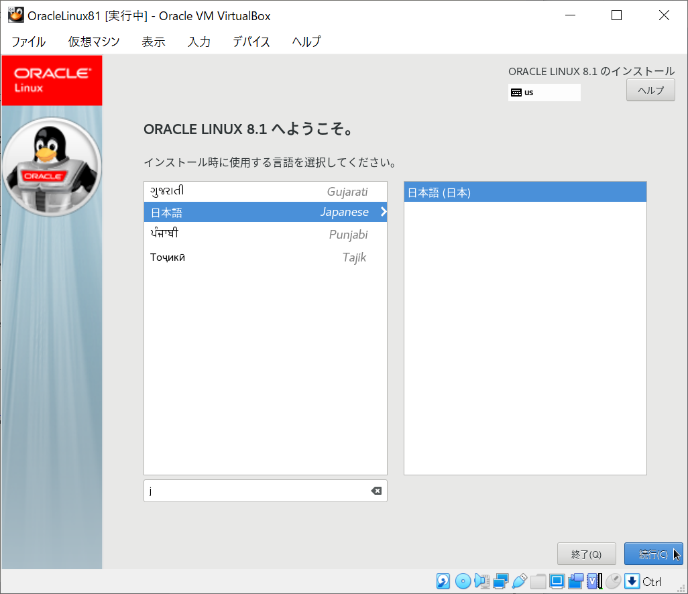Screen dimensions: 688x594
Task: Open the optical disc status icon
Action: click(x=461, y=581)
